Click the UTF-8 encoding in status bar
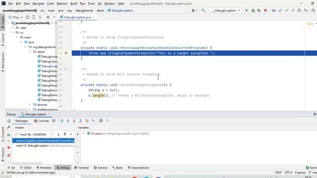 (288, 173)
